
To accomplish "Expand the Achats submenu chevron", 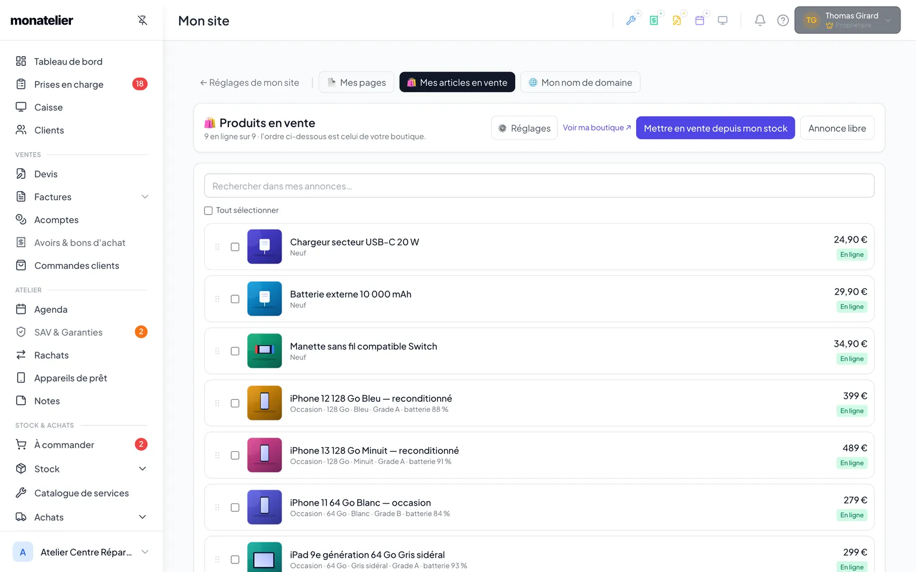I will [x=143, y=517].
